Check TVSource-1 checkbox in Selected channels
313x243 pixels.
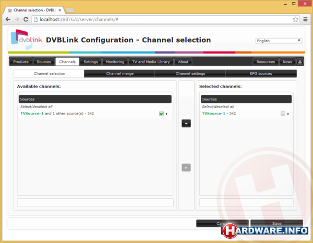(x=282, y=113)
